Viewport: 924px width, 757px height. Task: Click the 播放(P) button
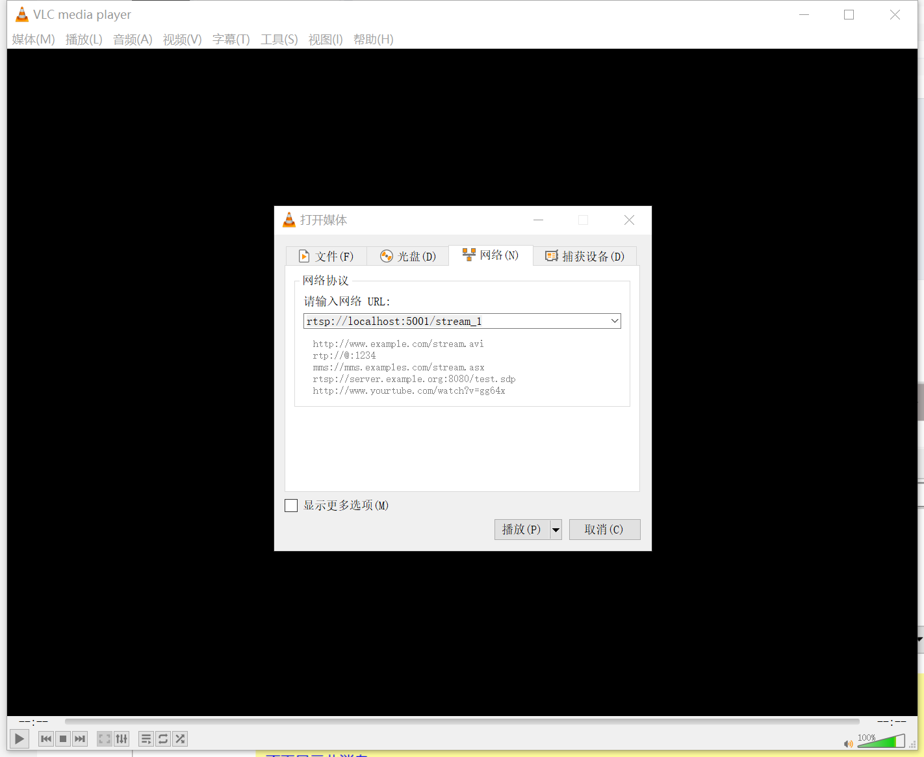click(522, 530)
